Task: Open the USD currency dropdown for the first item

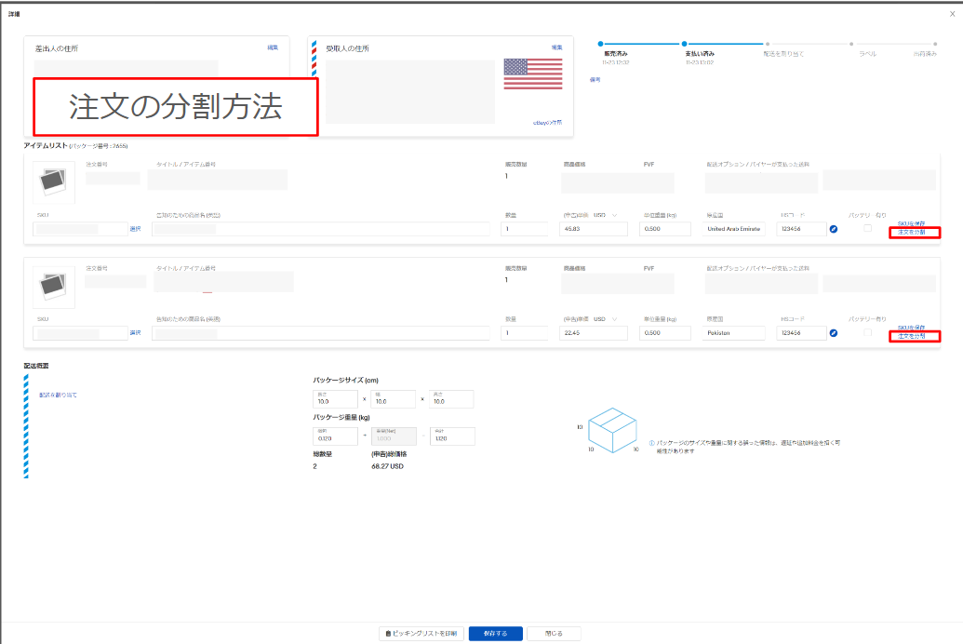Action: pos(615,214)
